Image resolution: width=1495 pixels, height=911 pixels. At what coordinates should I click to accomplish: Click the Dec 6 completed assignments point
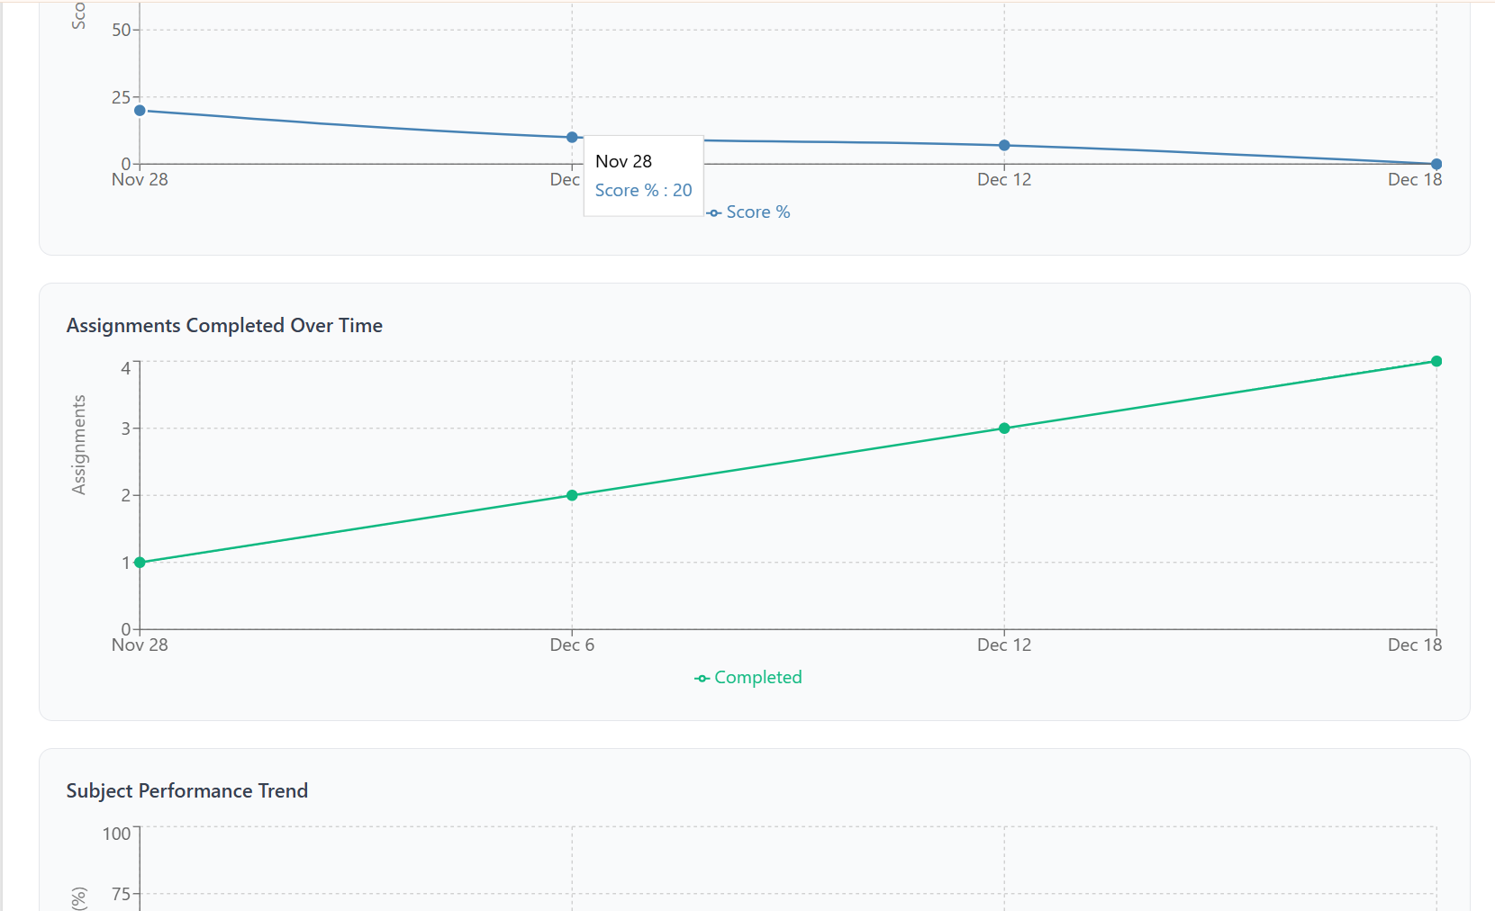pyautogui.click(x=572, y=495)
